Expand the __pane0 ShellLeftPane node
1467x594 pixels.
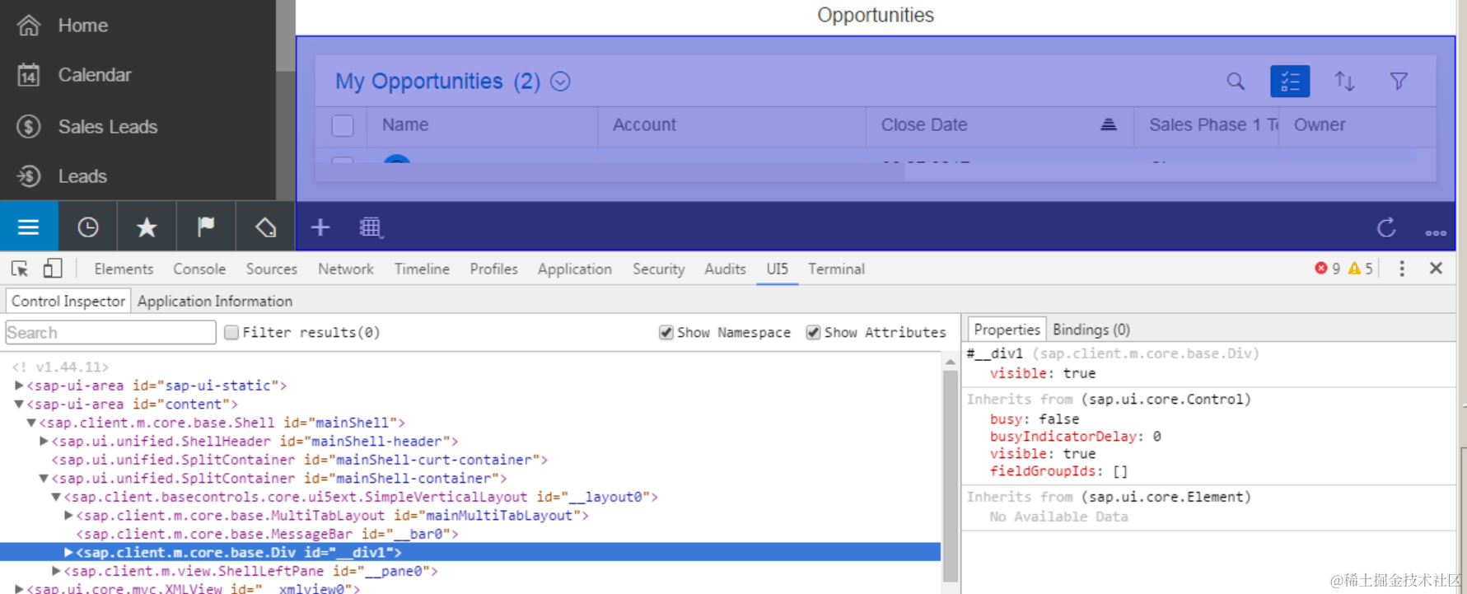(x=56, y=571)
